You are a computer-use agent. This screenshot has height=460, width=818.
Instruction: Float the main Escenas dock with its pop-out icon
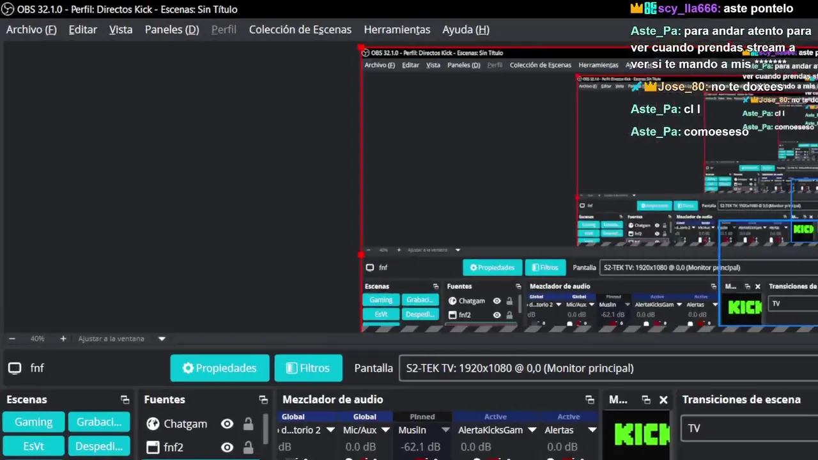(x=125, y=399)
